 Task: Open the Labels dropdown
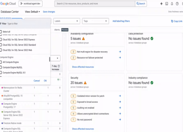point(66,21)
